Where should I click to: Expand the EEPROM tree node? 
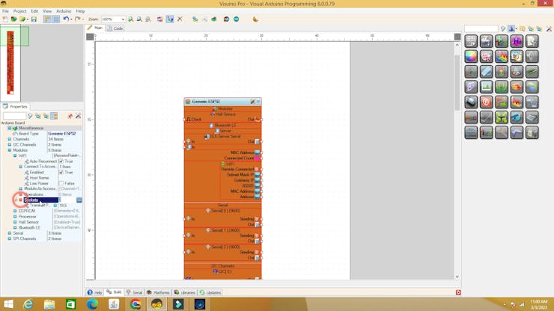(x=15, y=211)
